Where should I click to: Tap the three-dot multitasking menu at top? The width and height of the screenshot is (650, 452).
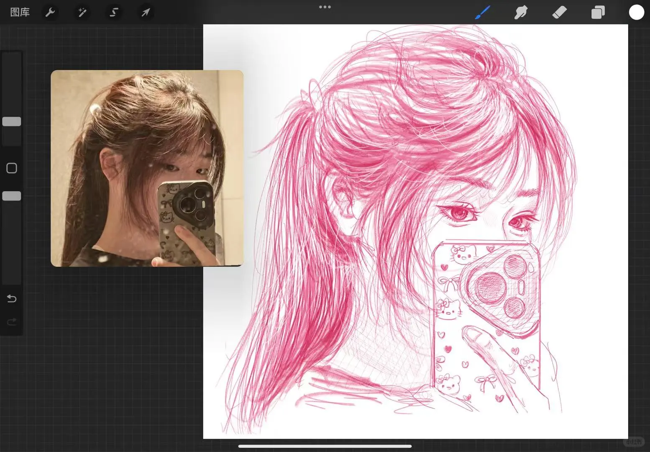pyautogui.click(x=325, y=7)
